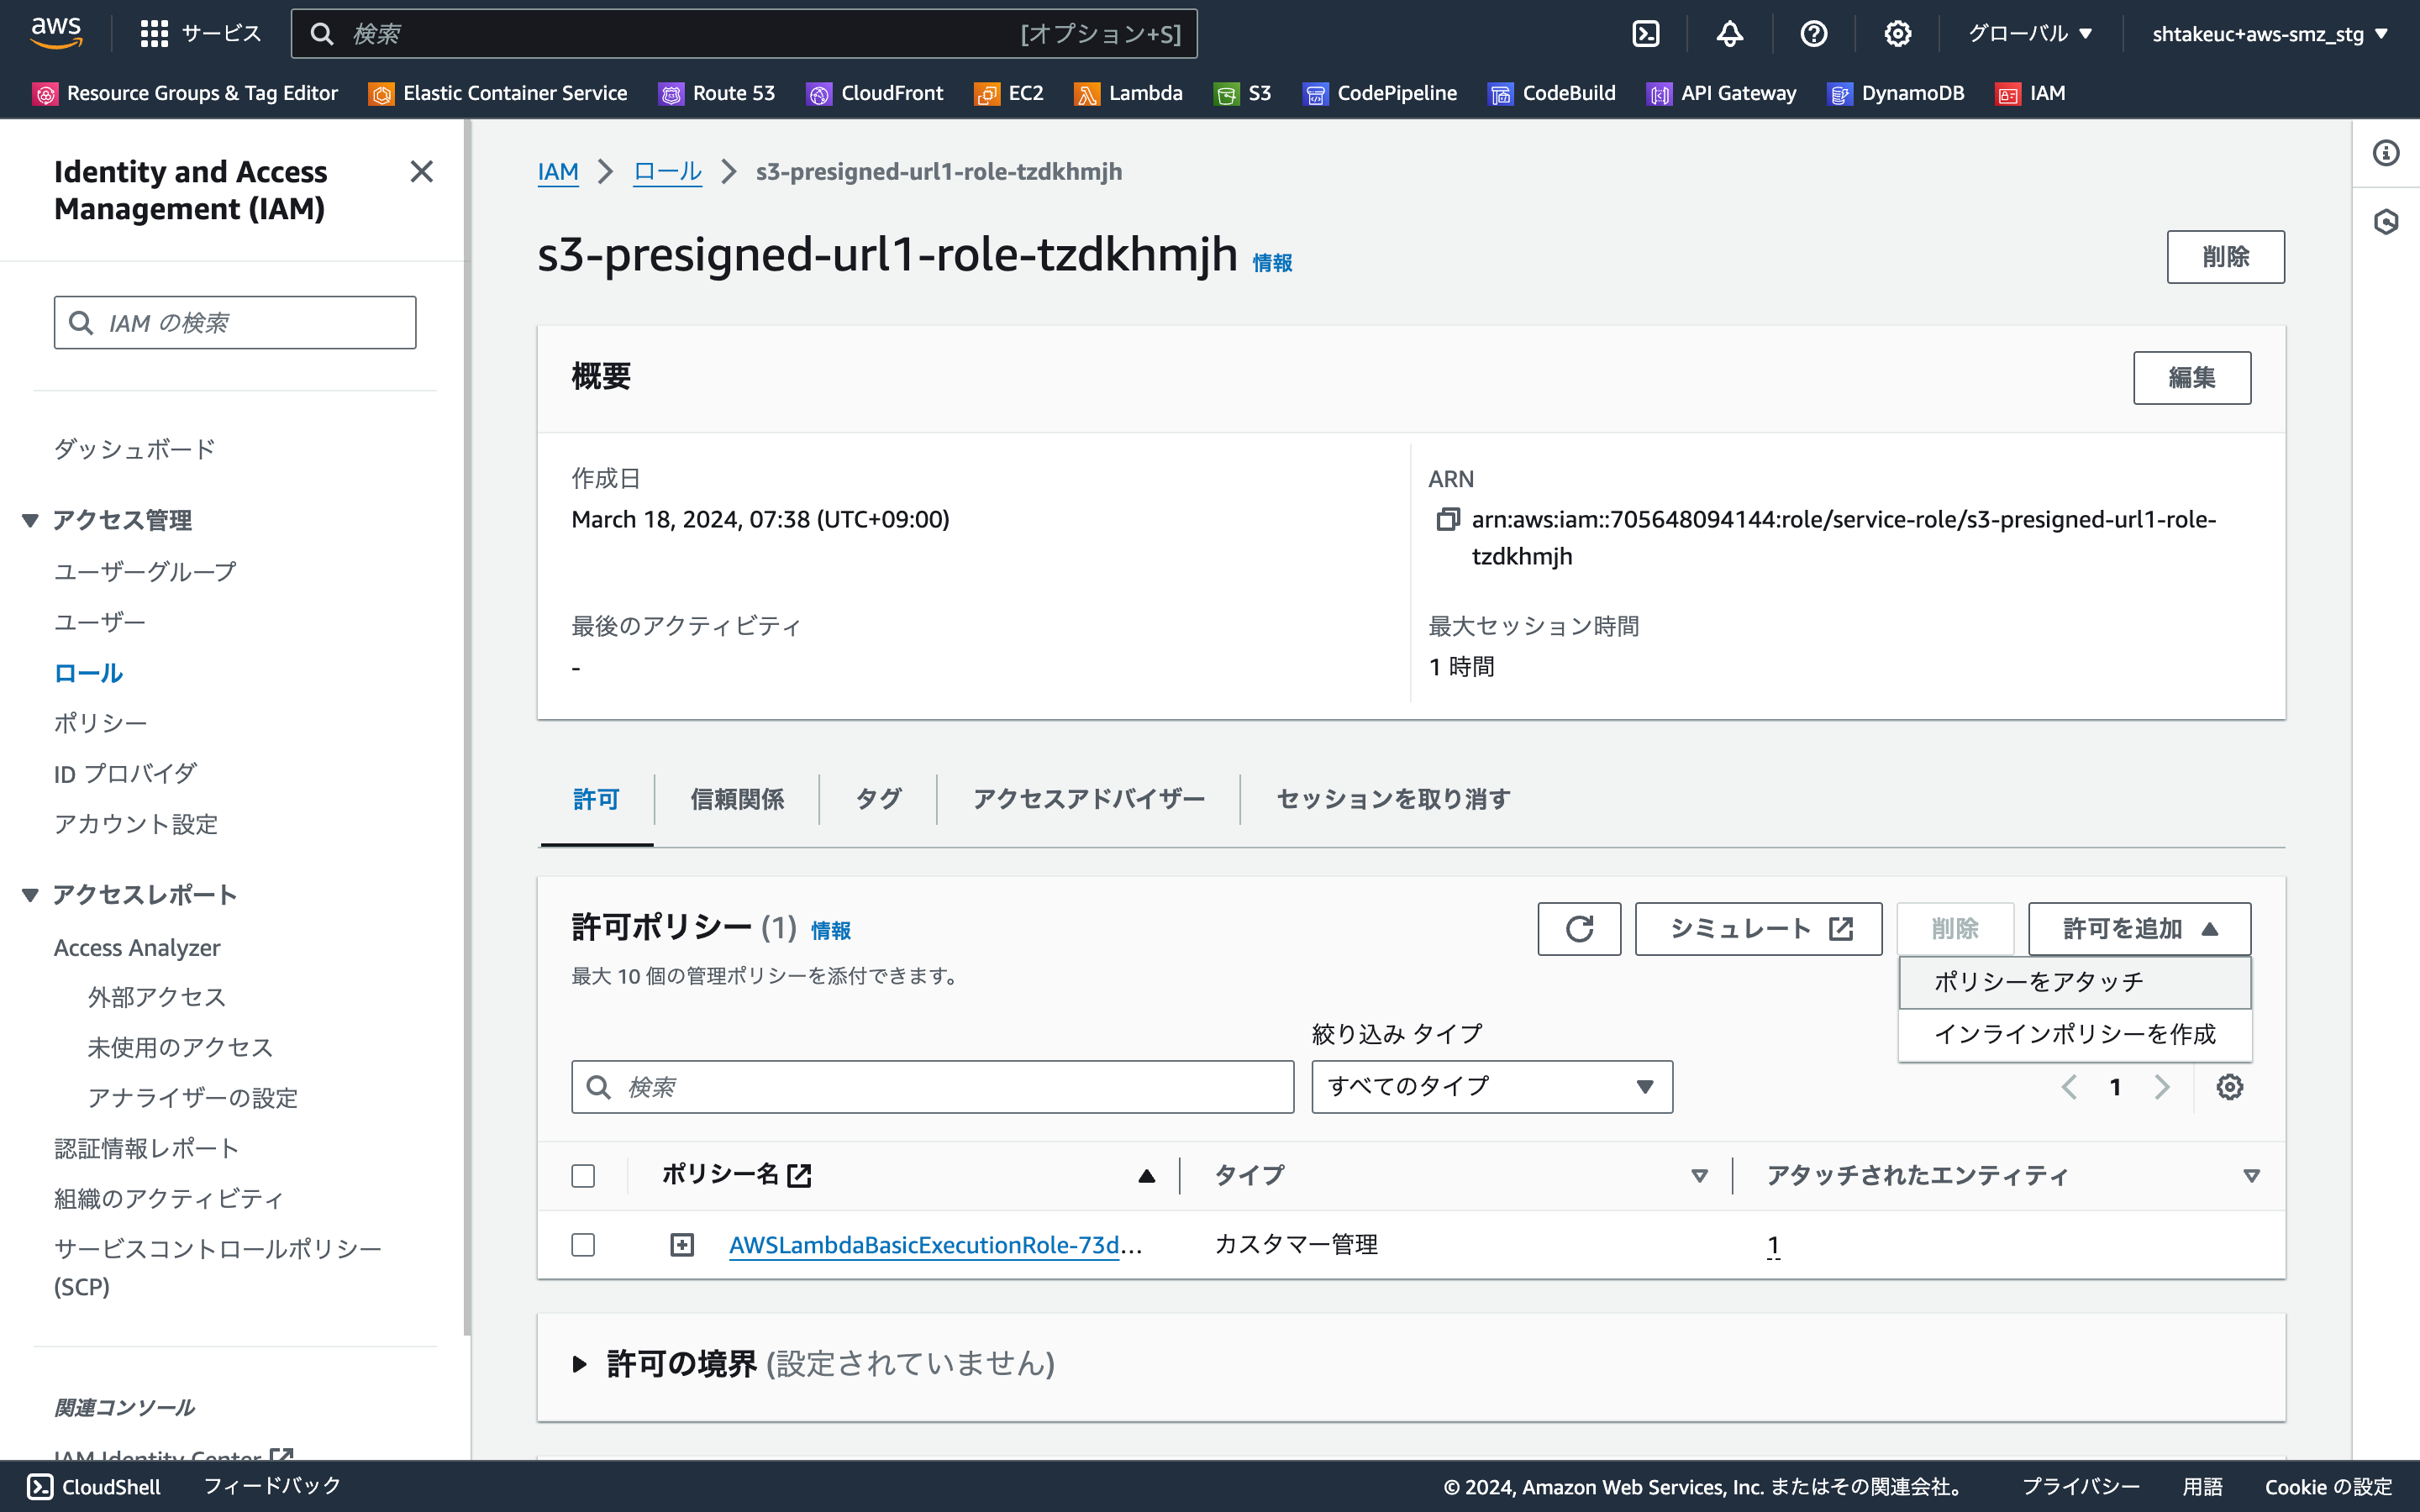Click the 編集 button in 概要

[2192, 378]
